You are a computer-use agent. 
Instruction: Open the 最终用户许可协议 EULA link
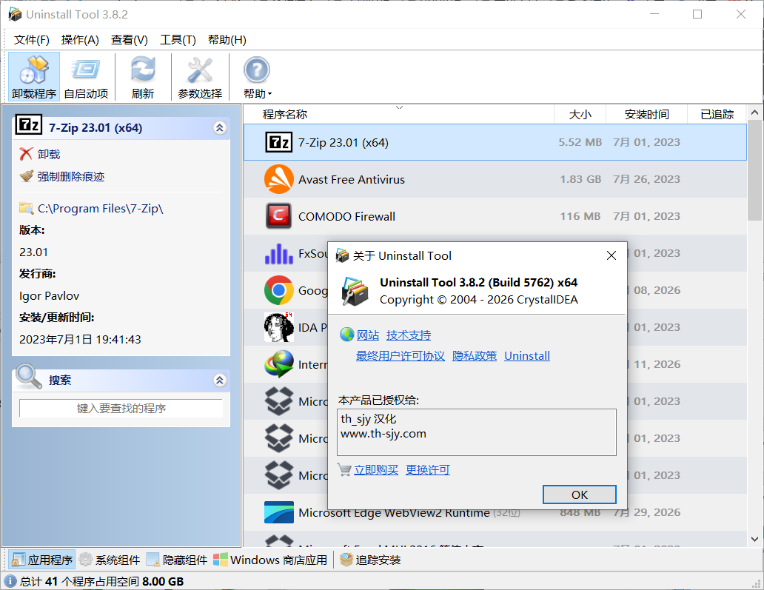click(400, 356)
